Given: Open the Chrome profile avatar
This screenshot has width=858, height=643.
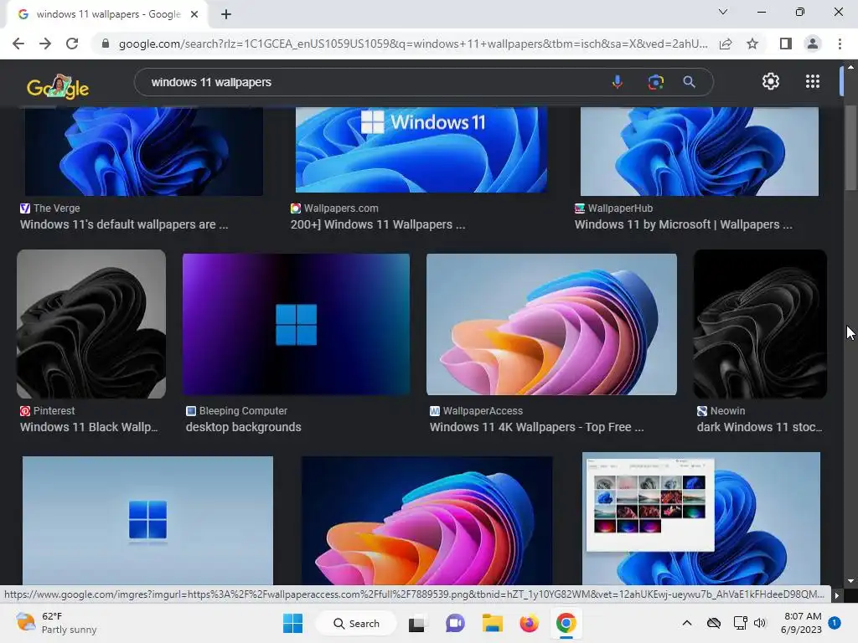Looking at the screenshot, I should [813, 44].
